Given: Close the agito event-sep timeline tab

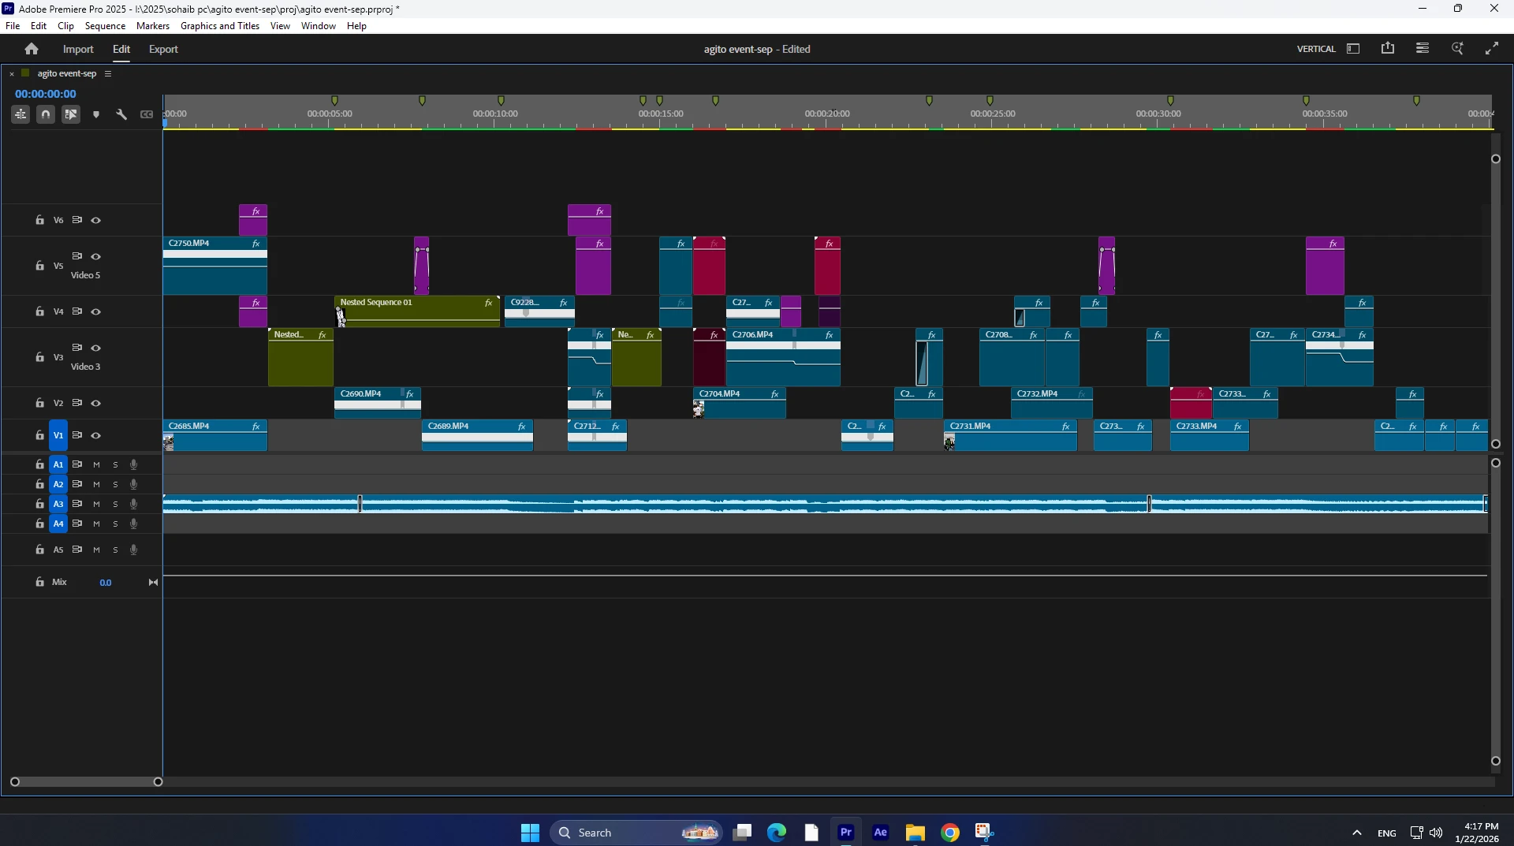Looking at the screenshot, I should pos(12,74).
